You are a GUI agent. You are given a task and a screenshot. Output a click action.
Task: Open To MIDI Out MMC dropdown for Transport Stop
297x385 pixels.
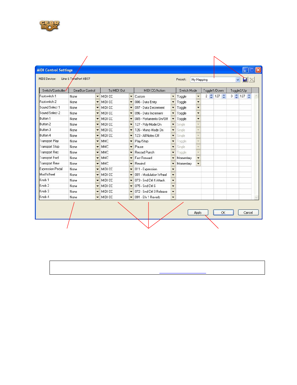coord(131,147)
